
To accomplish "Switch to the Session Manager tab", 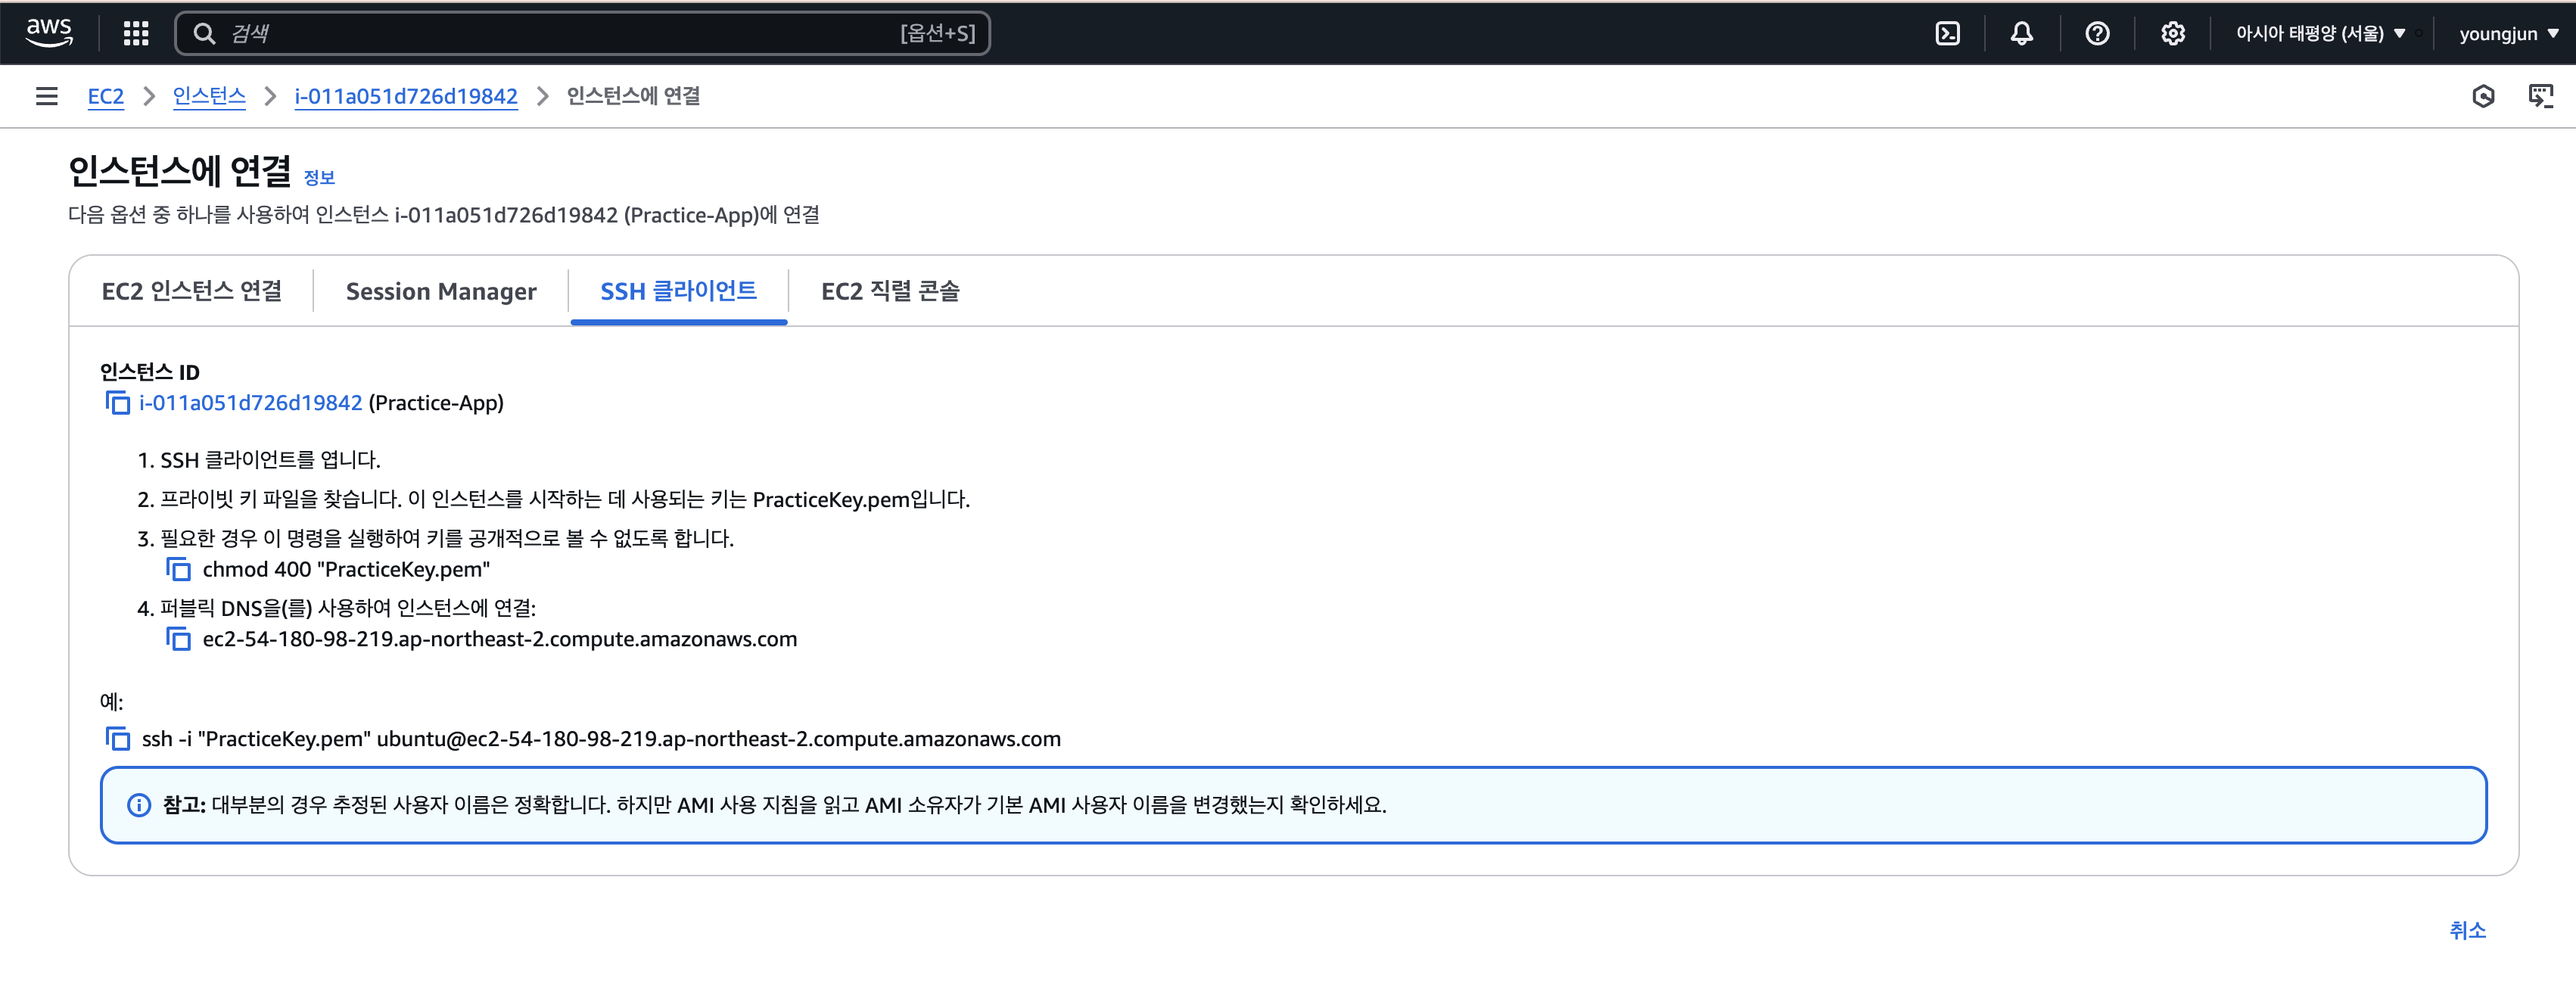I will tap(441, 291).
